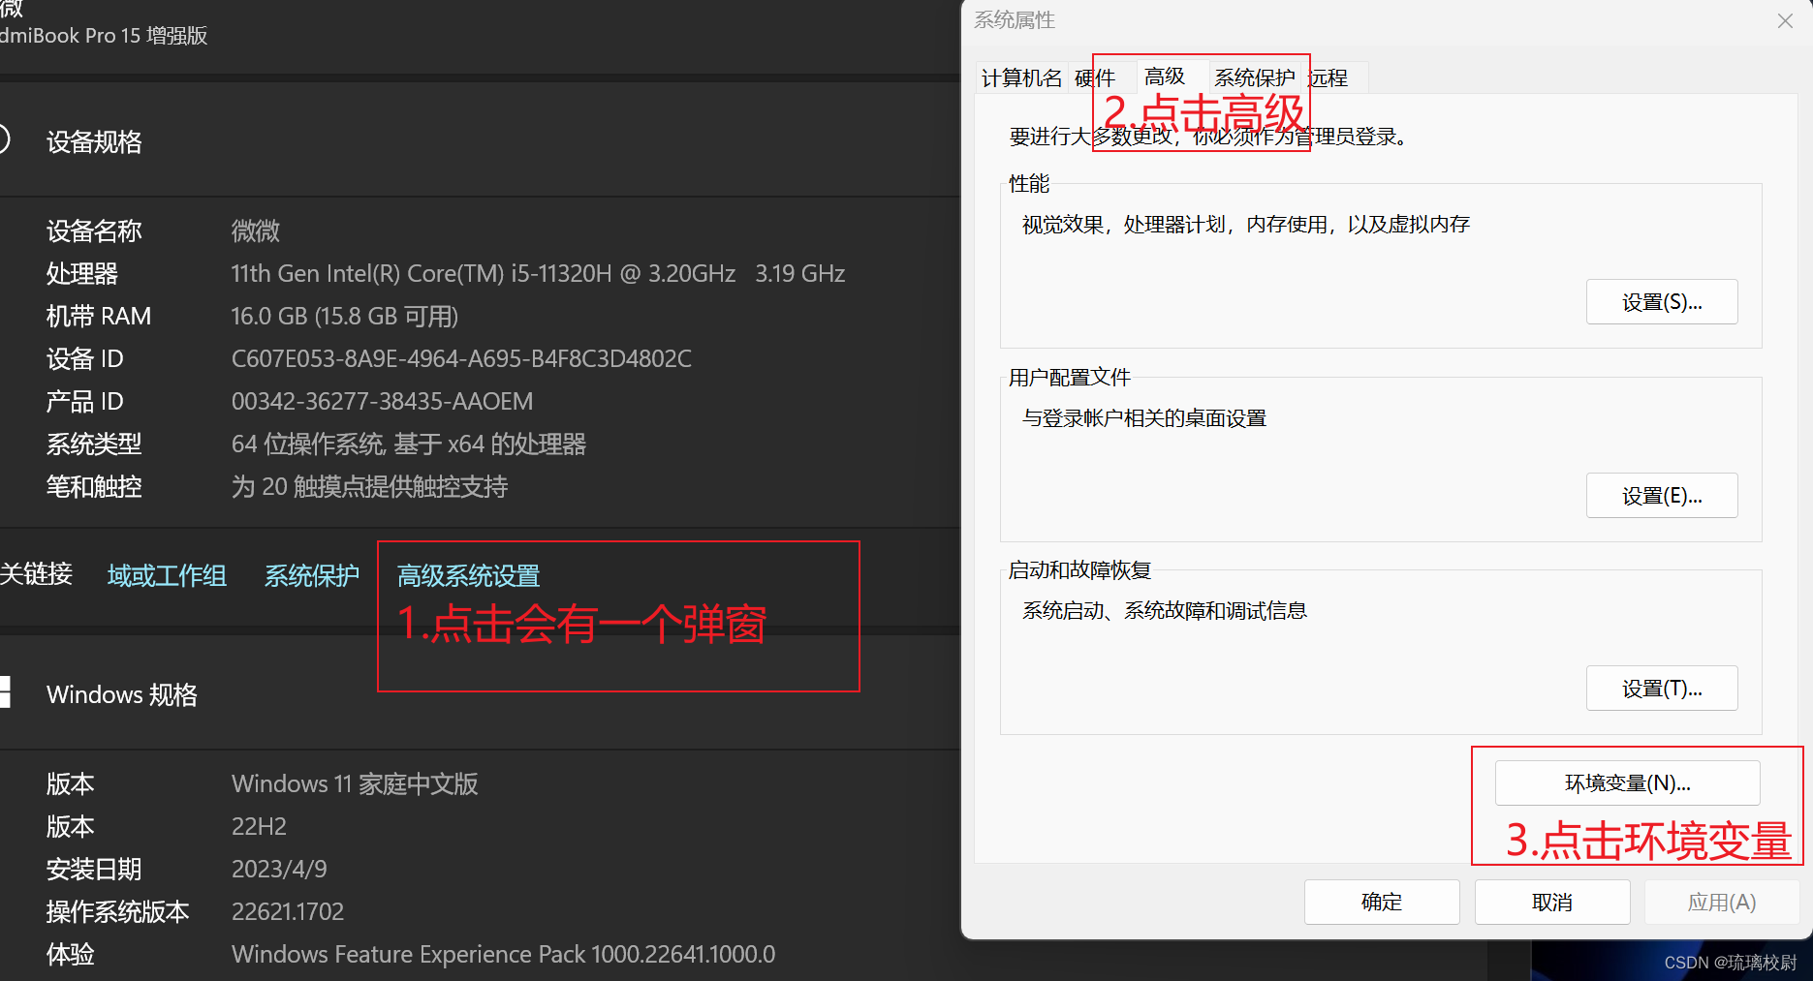The image size is (1813, 981).
Task: Open the 域或工作组 link
Action: 166,575
